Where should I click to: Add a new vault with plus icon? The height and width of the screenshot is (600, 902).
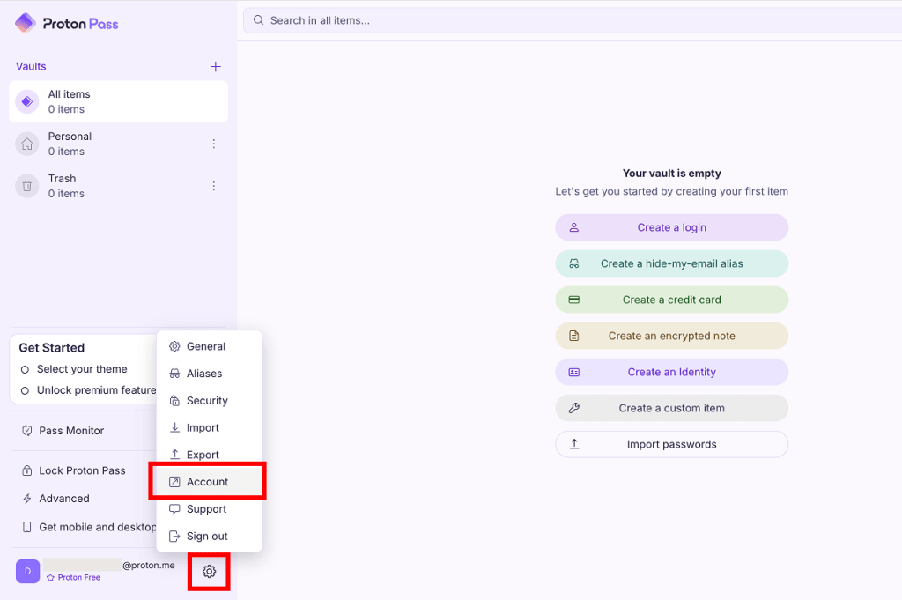[x=215, y=67]
